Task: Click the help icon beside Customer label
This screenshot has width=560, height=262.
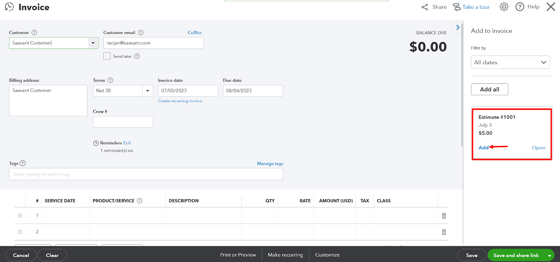Action: 34,32
